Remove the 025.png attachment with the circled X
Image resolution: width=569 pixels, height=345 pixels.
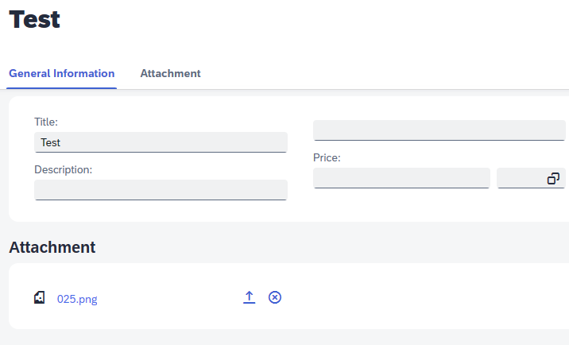click(x=275, y=297)
